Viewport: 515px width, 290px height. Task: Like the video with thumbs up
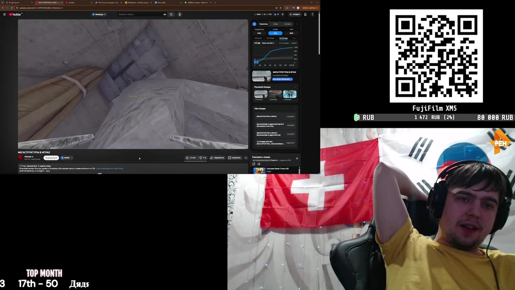coord(191,158)
